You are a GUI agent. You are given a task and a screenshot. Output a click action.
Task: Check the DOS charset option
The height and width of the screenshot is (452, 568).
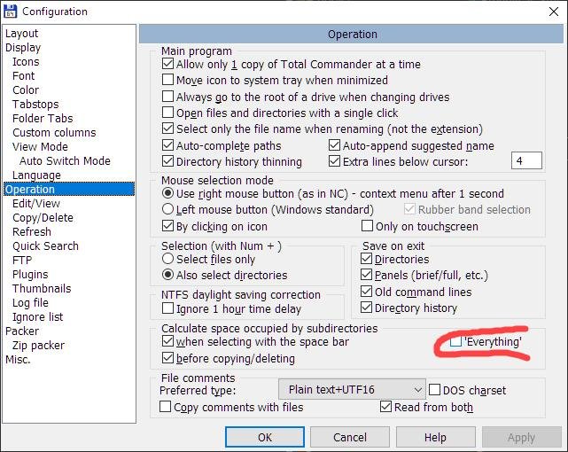(435, 390)
